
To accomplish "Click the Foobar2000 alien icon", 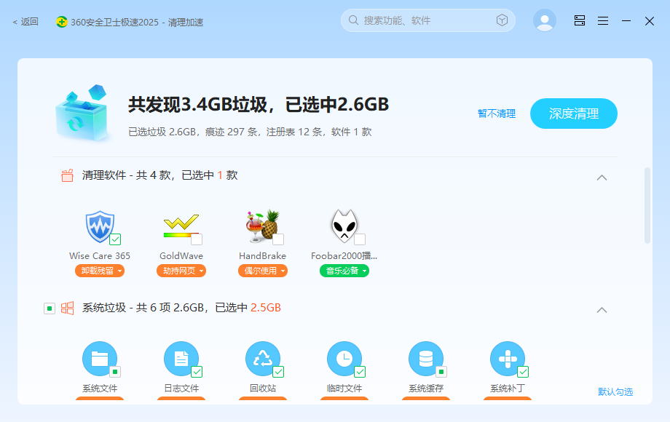I will [344, 226].
